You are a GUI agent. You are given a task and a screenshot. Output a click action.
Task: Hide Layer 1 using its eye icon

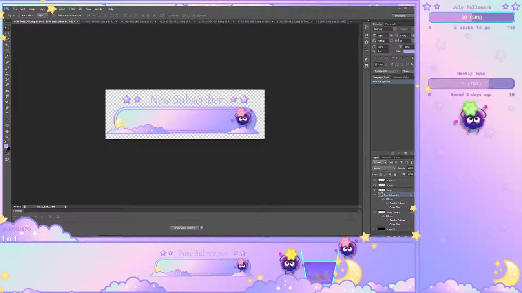coord(374,190)
